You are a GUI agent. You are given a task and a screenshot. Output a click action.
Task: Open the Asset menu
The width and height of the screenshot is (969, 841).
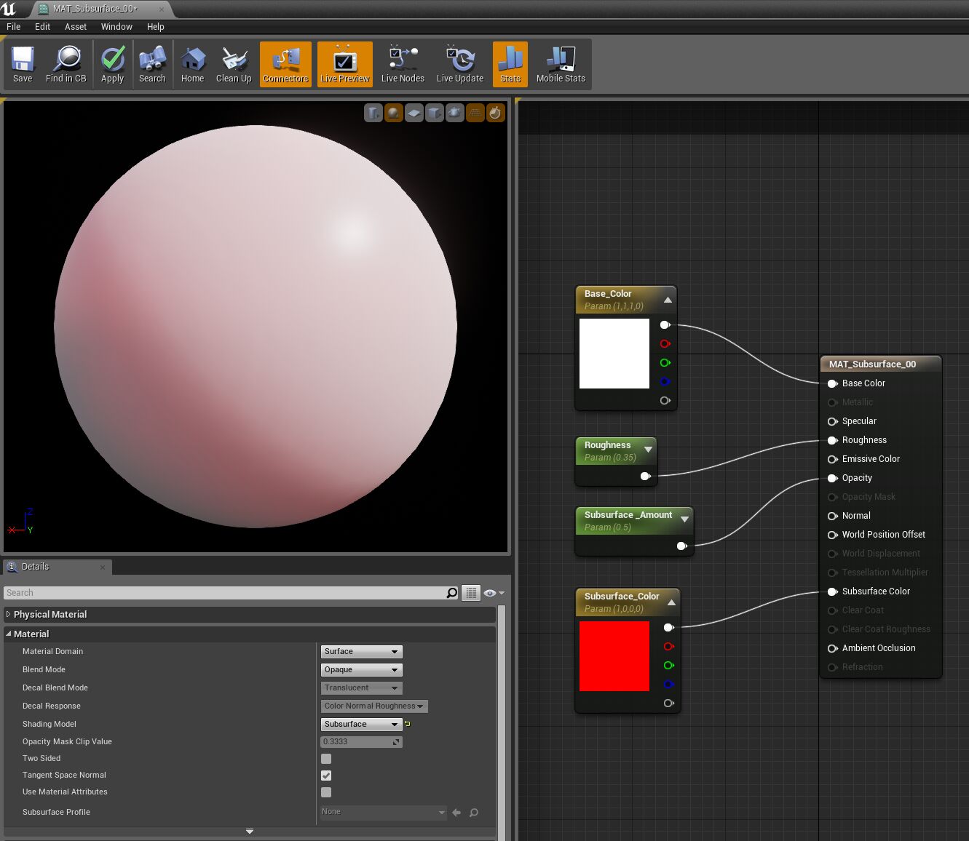click(x=76, y=27)
